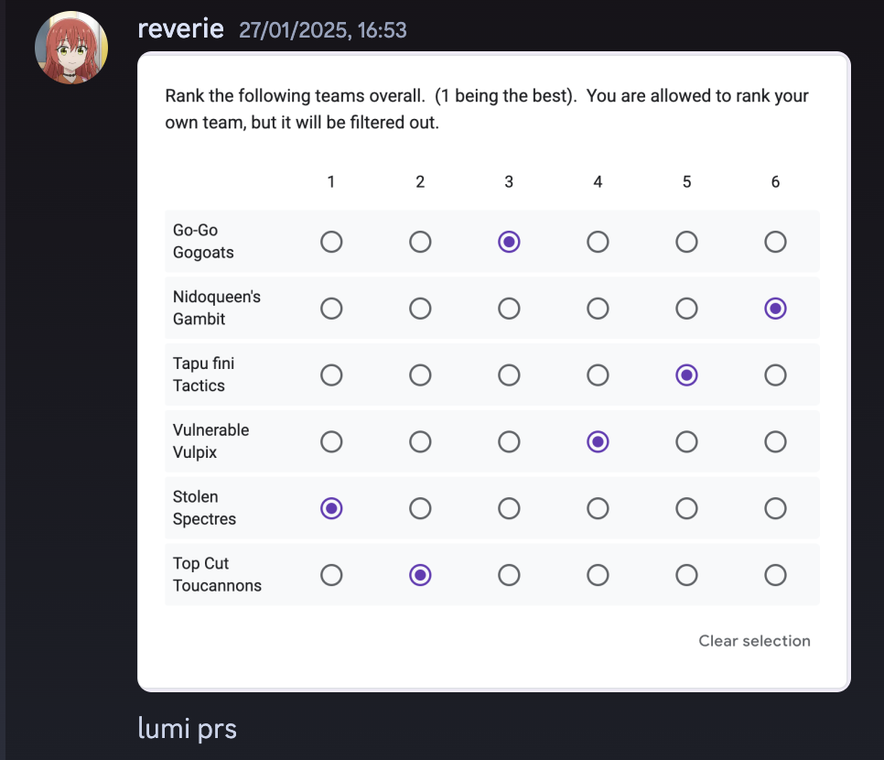Rank Go-Go Gogoats as 1
This screenshot has width=884, height=760.
tap(331, 242)
